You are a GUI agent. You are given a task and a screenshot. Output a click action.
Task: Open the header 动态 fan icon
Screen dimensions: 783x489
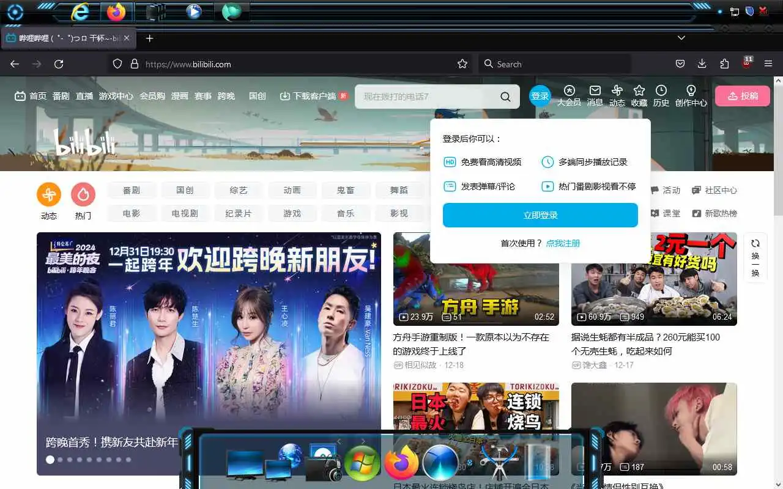click(x=617, y=96)
